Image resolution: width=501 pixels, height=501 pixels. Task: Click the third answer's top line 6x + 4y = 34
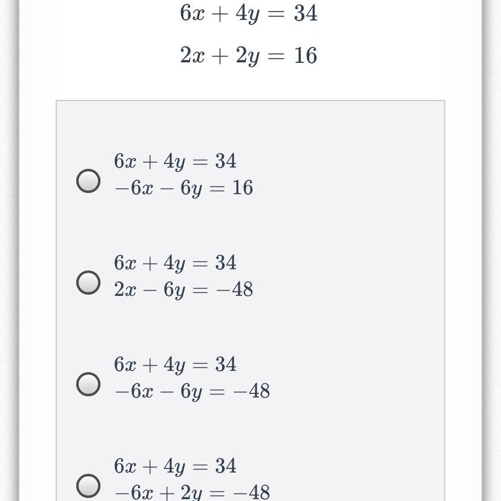click(x=175, y=364)
